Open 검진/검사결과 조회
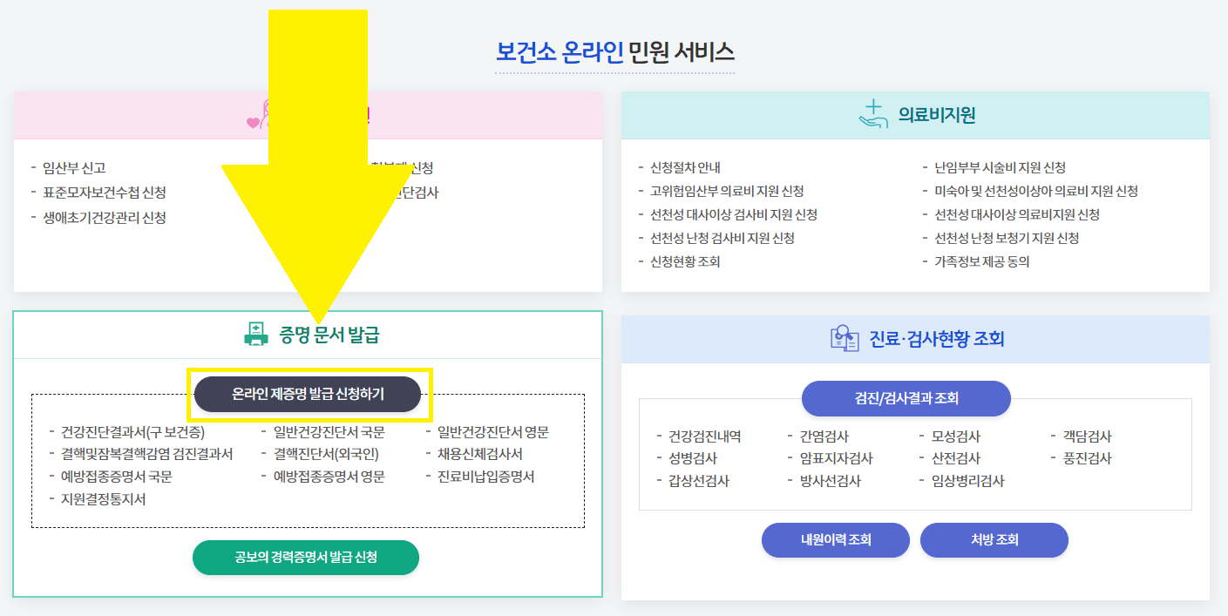Image resolution: width=1228 pixels, height=616 pixels. pyautogui.click(x=906, y=398)
